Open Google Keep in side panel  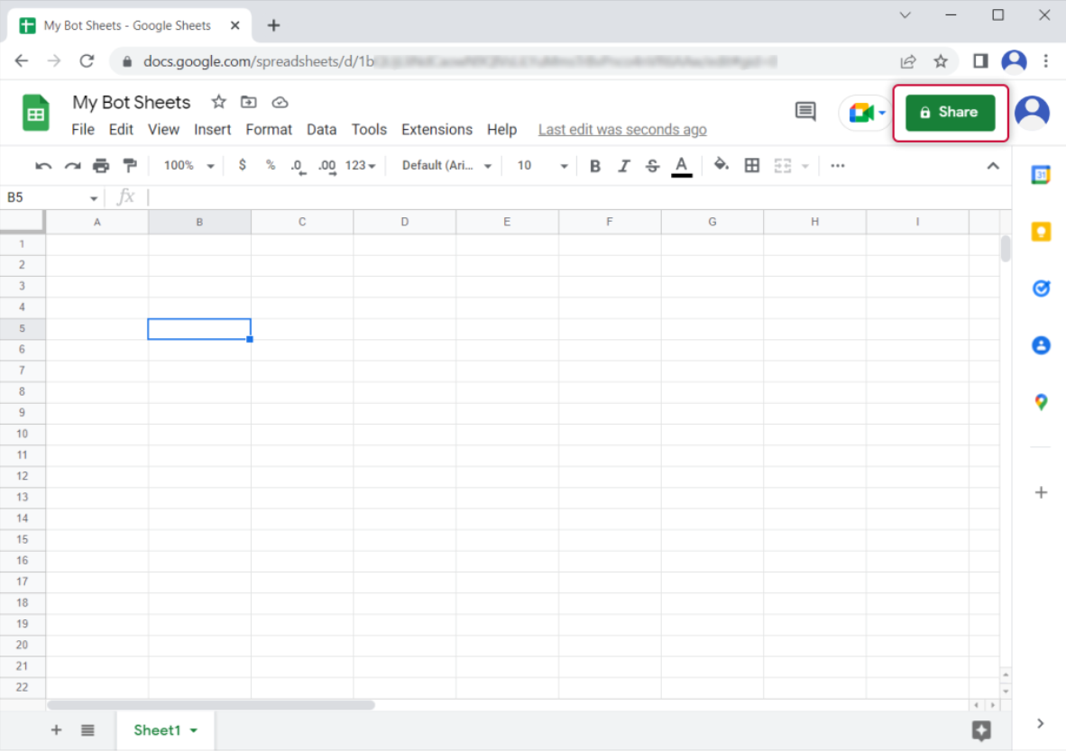point(1041,233)
